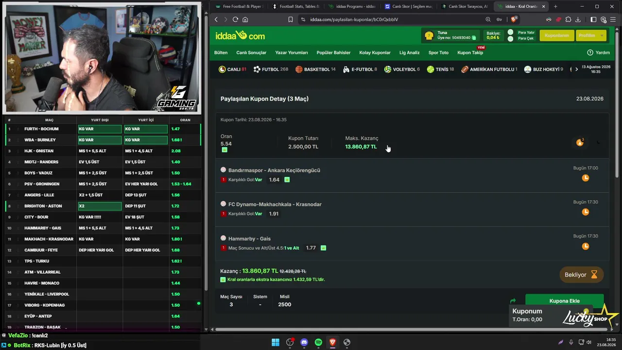Copy the member number 50493040
622x350 pixels.
pos(474,37)
